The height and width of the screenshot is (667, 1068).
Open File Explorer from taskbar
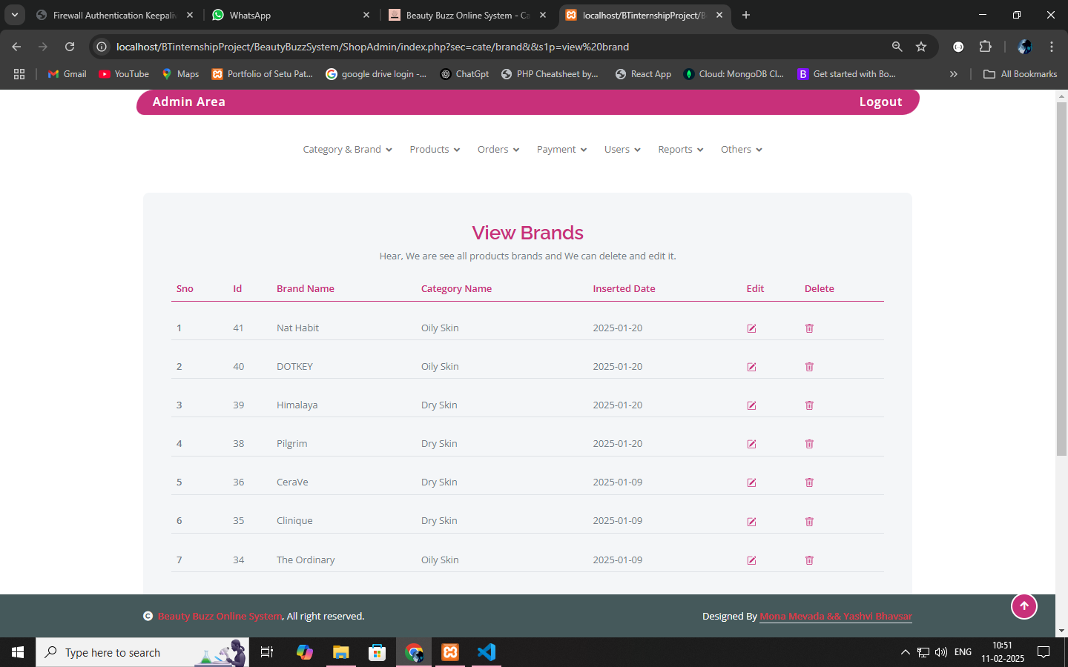coord(340,652)
